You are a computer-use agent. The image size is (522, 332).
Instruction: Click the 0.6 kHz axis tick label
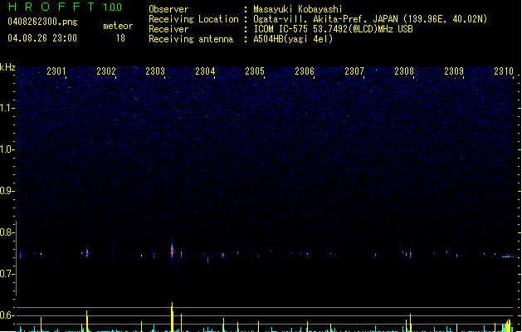click(7, 315)
